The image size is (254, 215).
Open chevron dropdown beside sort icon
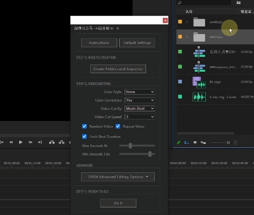click(x=242, y=142)
